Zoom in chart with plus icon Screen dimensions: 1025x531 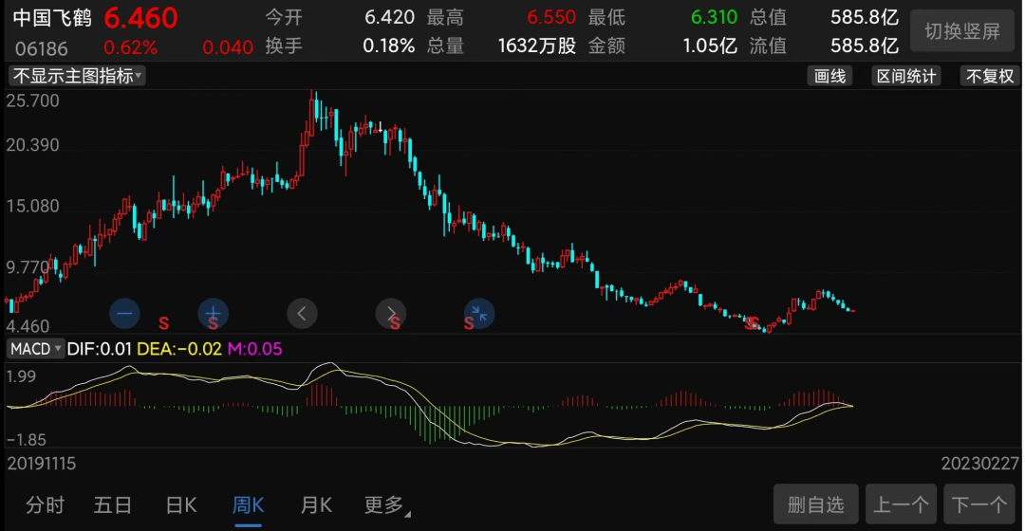click(214, 314)
